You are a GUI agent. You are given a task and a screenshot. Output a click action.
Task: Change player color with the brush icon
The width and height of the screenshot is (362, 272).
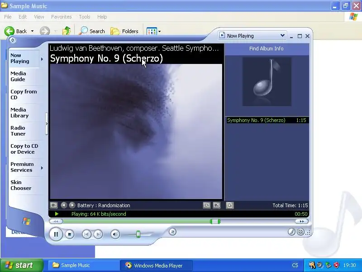tap(291, 232)
